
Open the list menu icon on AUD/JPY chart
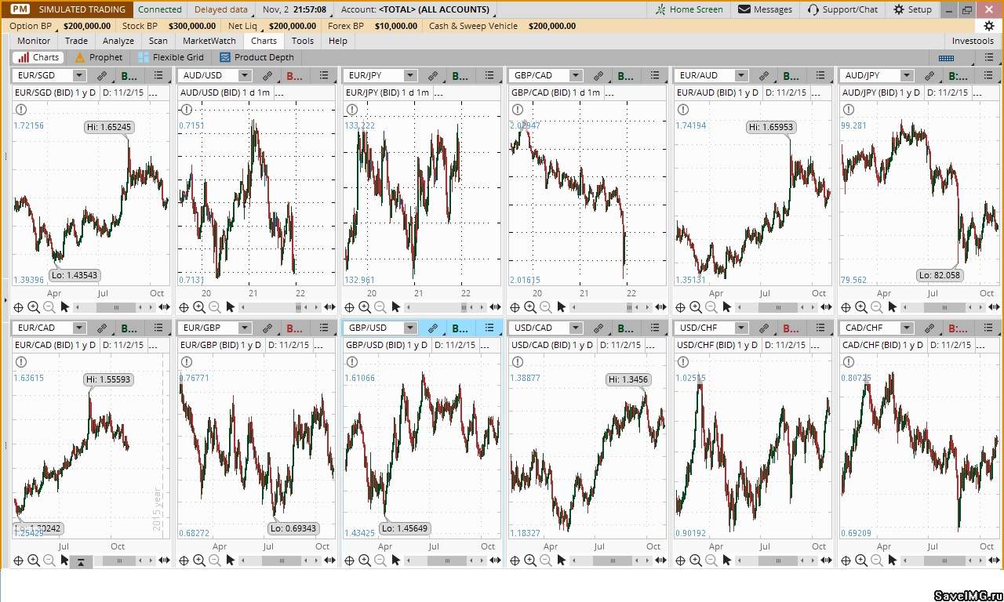click(x=987, y=75)
